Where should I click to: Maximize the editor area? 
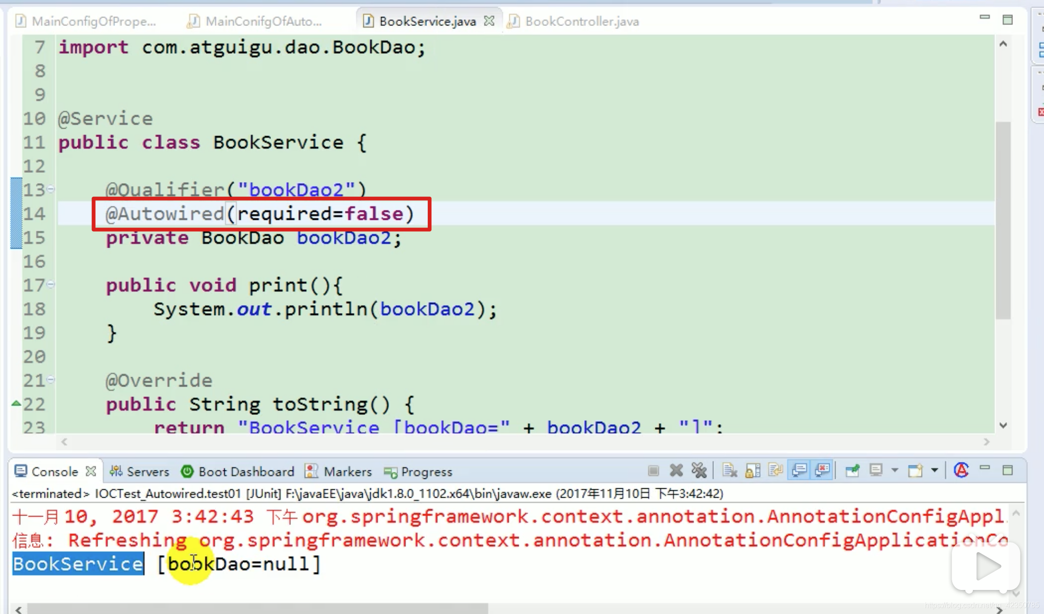(1007, 20)
